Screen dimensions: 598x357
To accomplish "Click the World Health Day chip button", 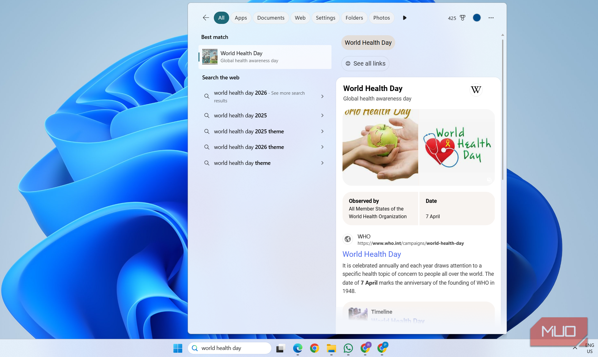I will (368, 43).
